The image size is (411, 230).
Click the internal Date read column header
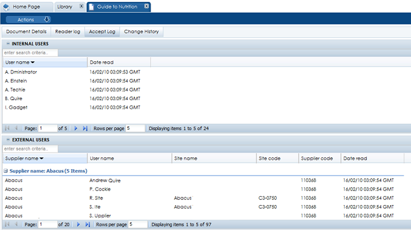point(119,63)
